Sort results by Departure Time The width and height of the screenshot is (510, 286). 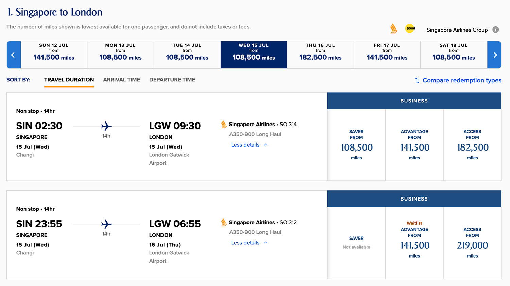(x=172, y=80)
